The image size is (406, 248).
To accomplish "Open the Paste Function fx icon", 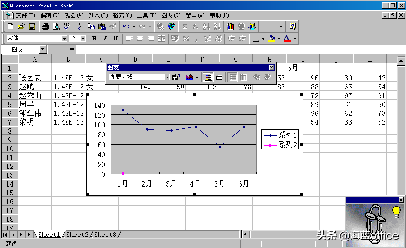I will pos(195,27).
